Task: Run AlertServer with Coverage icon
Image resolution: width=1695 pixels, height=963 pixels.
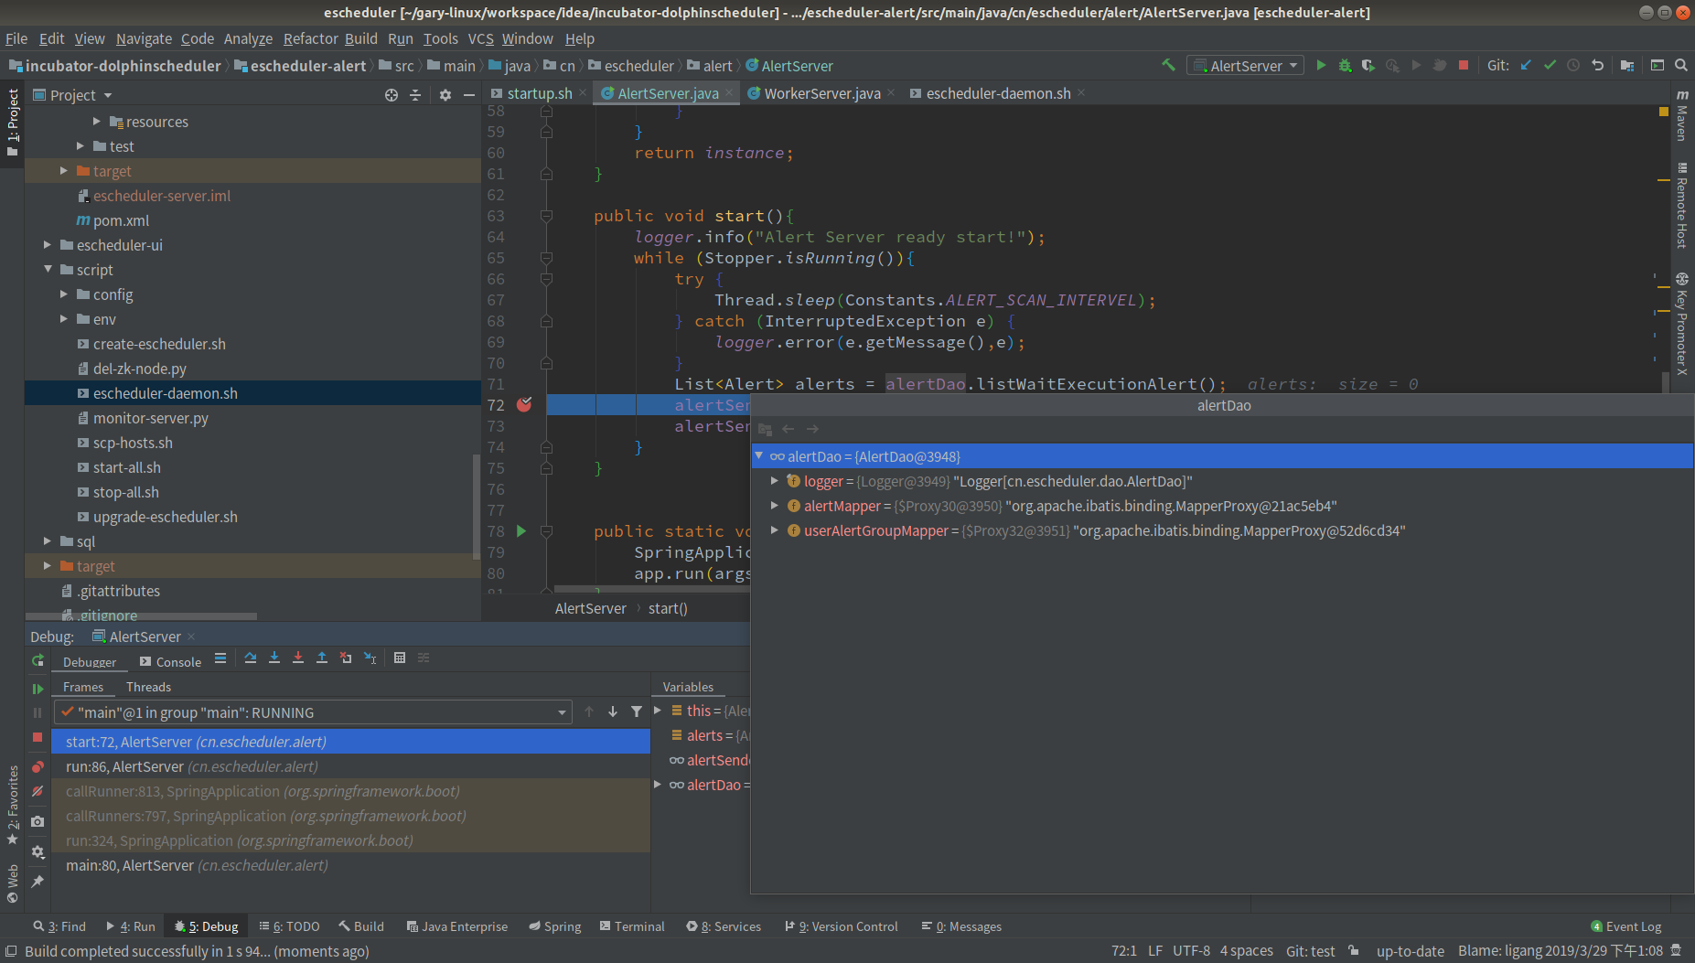Action: (1368, 65)
